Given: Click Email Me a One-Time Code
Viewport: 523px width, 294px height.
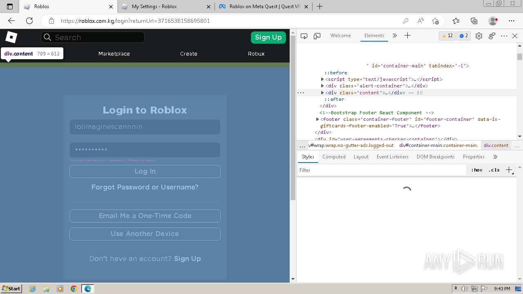Looking at the screenshot, I should click(x=145, y=216).
